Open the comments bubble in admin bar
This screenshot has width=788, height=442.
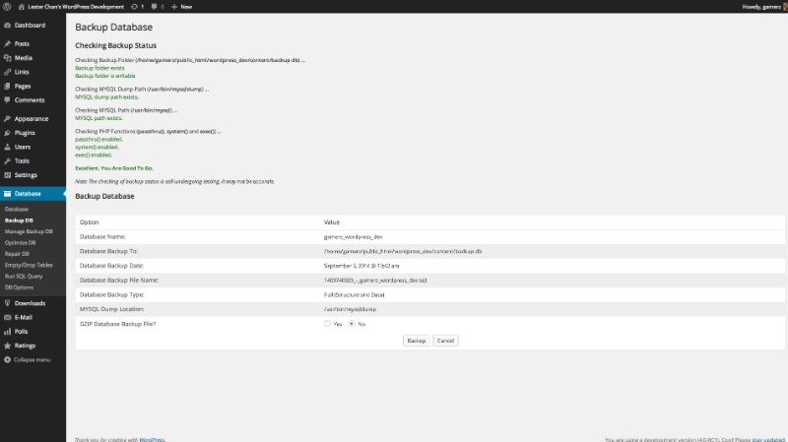(x=154, y=7)
